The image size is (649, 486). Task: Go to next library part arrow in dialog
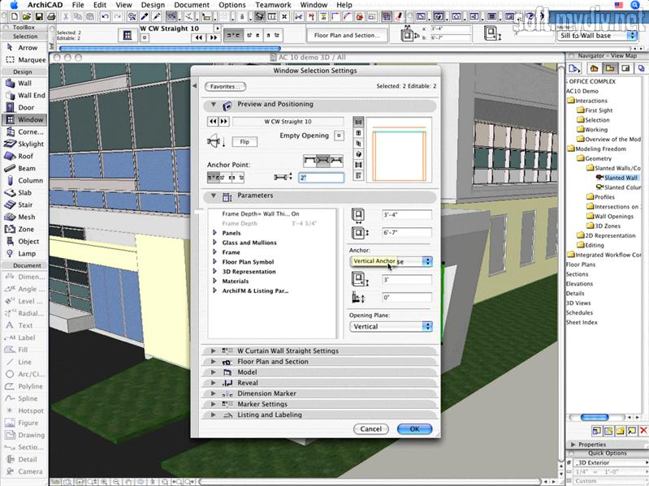[223, 122]
